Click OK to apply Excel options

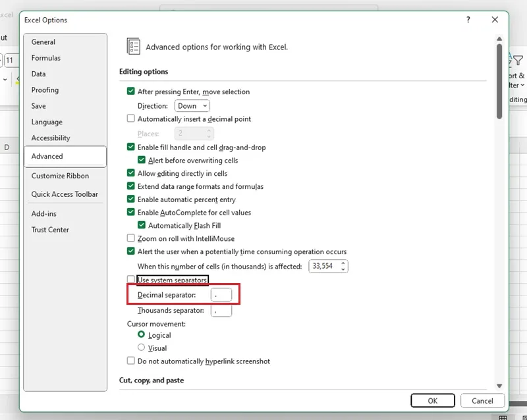433,400
